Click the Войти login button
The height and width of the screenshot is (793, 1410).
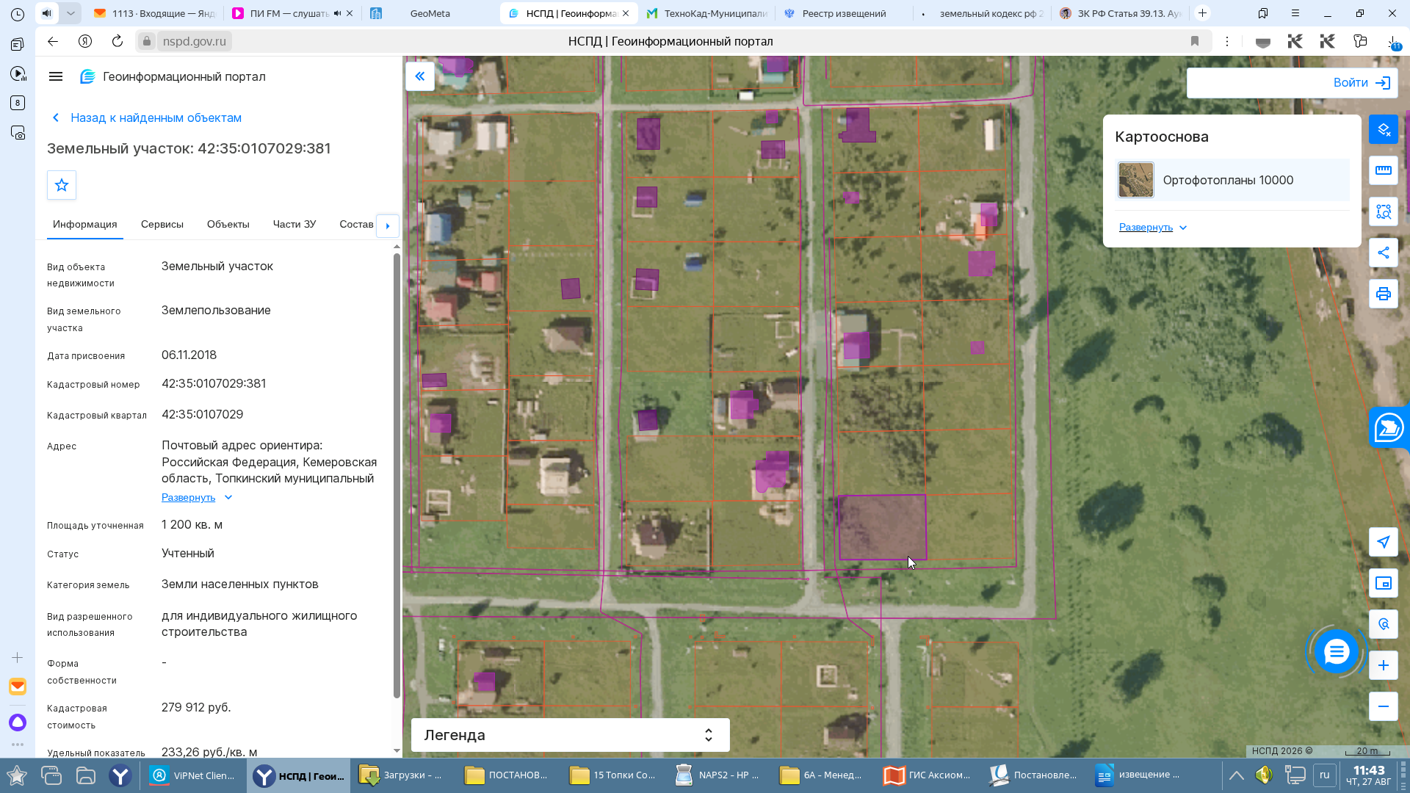click(x=1292, y=83)
